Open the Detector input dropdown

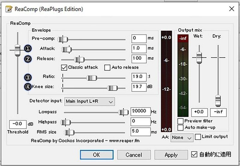89,101
